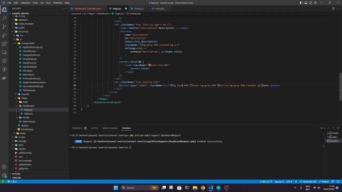Open the Terminal menu

(58, 3)
